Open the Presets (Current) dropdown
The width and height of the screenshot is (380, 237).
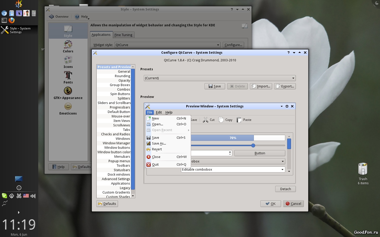[220, 78]
